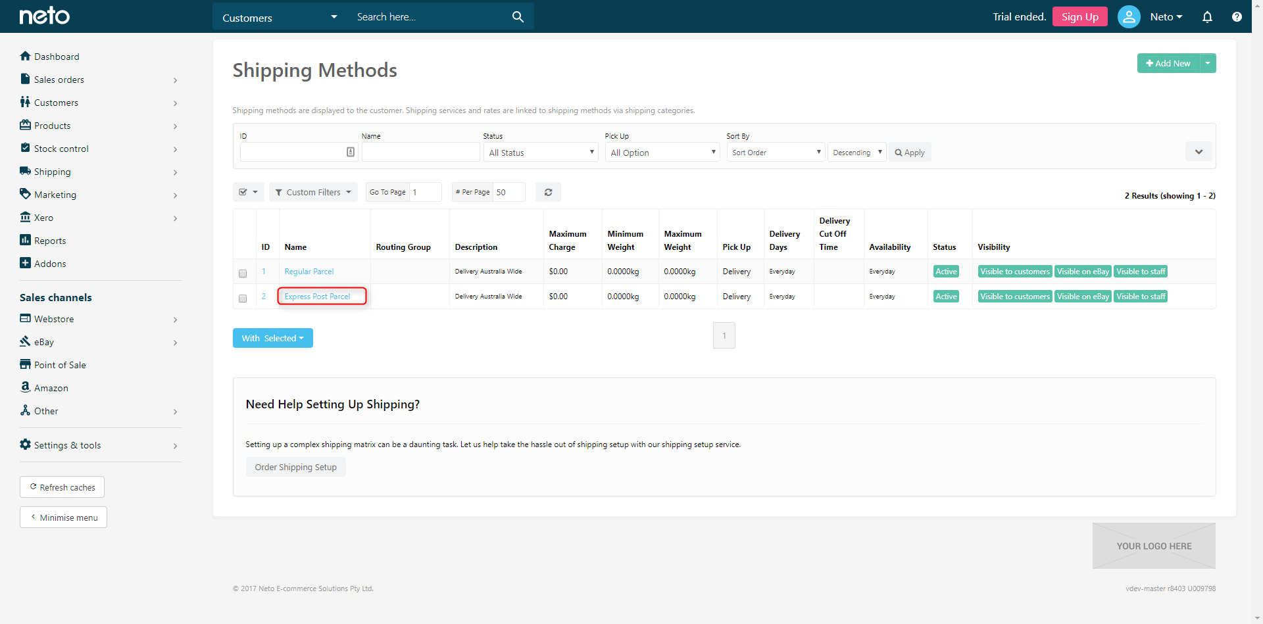This screenshot has width=1263, height=624.
Task: Click the Amazon logo icon
Action: coord(25,387)
